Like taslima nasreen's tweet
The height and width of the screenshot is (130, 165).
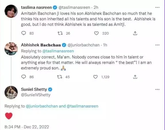(x=96, y=33)
